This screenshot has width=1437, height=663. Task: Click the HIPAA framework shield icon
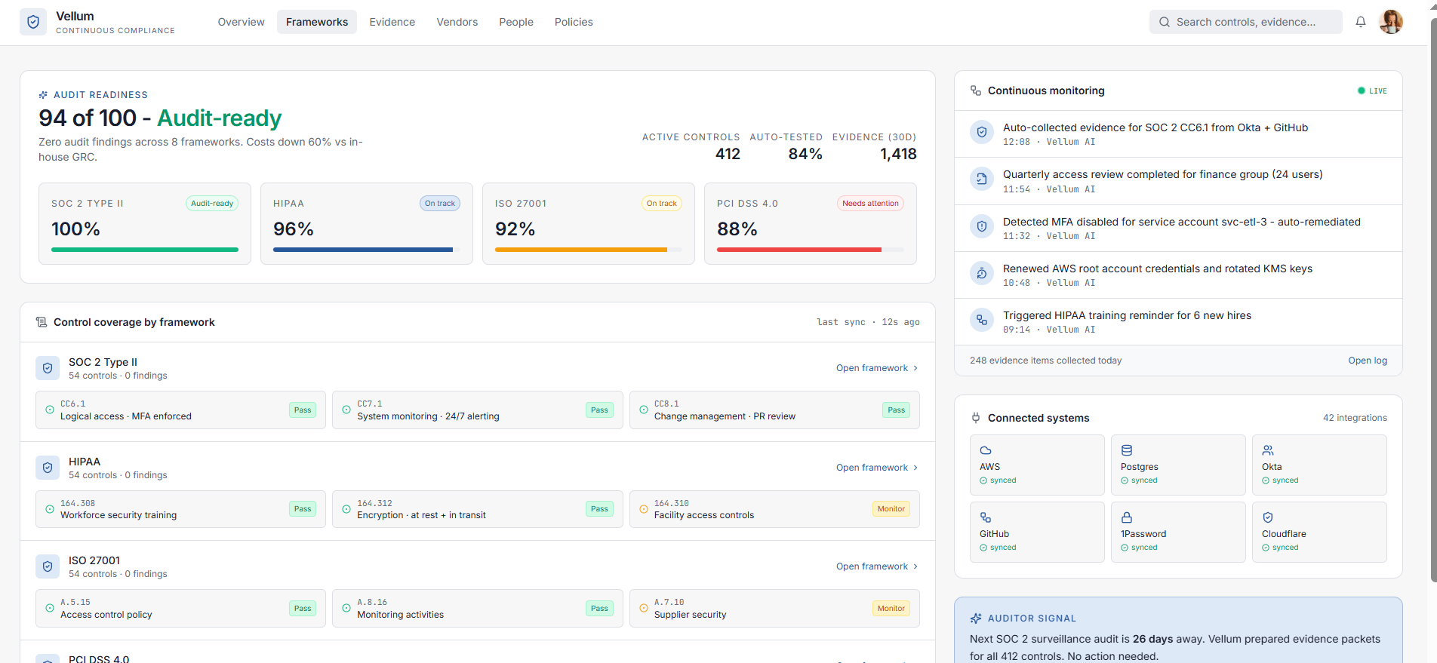48,468
